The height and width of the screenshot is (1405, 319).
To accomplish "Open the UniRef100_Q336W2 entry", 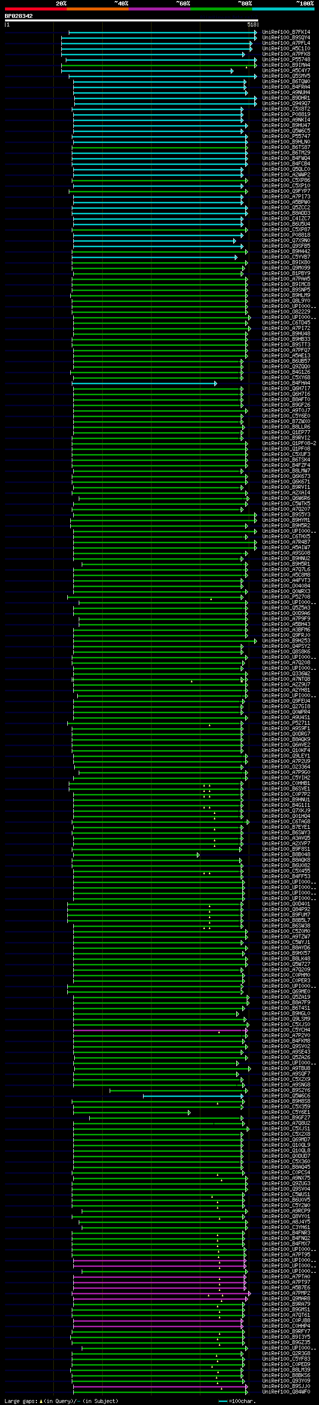I will 286,674.
